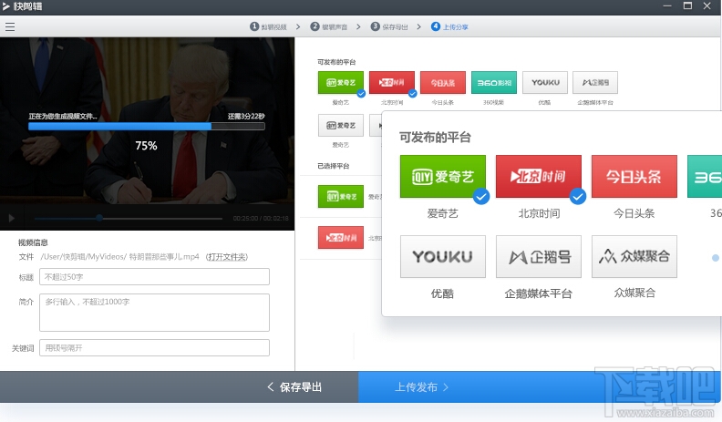Click the 已选择平台 label
The width and height of the screenshot is (722, 422).
tap(334, 166)
